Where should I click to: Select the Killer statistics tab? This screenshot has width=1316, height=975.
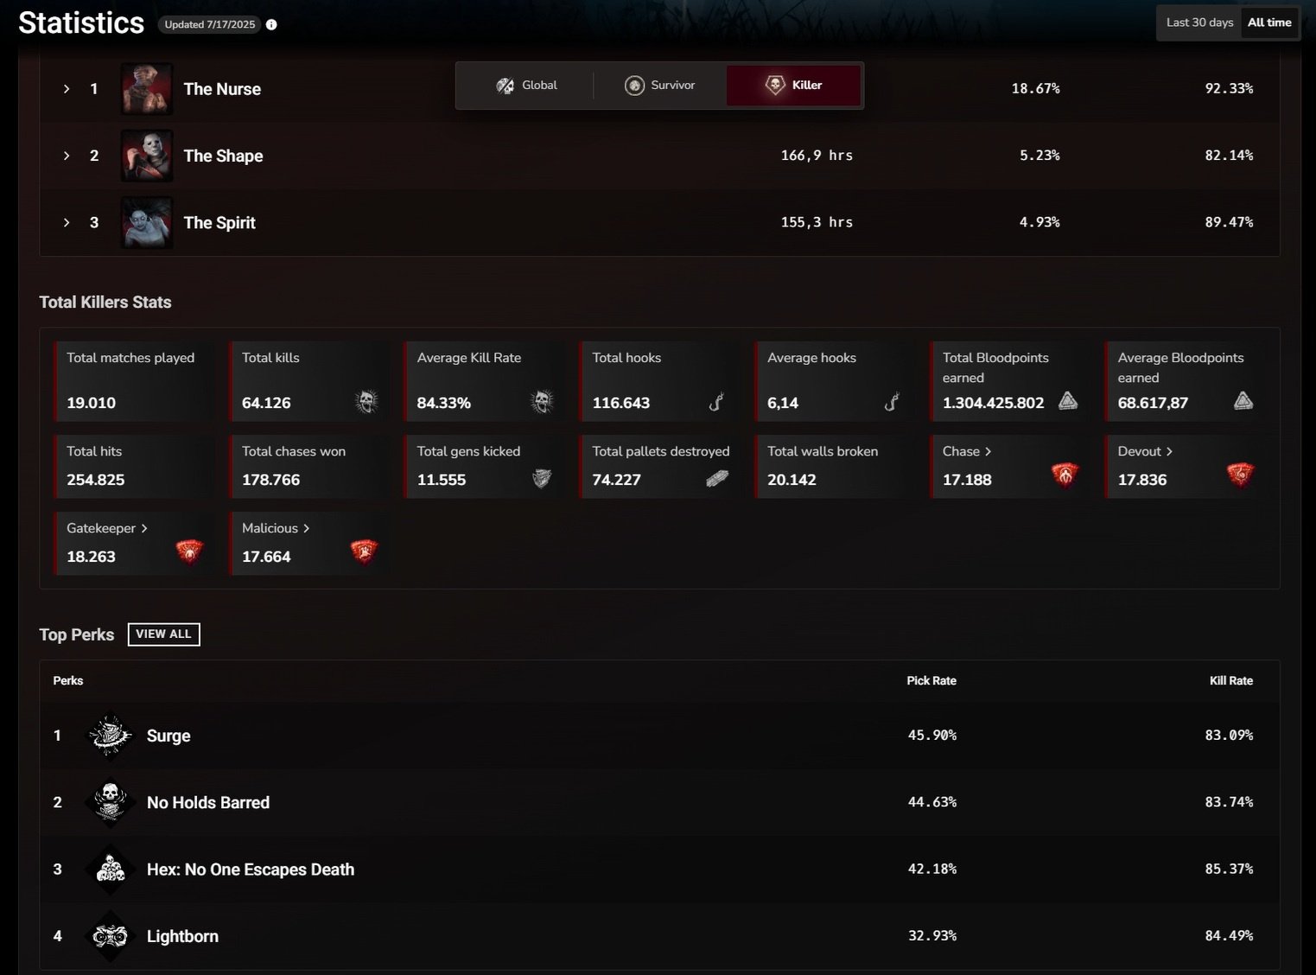793,86
